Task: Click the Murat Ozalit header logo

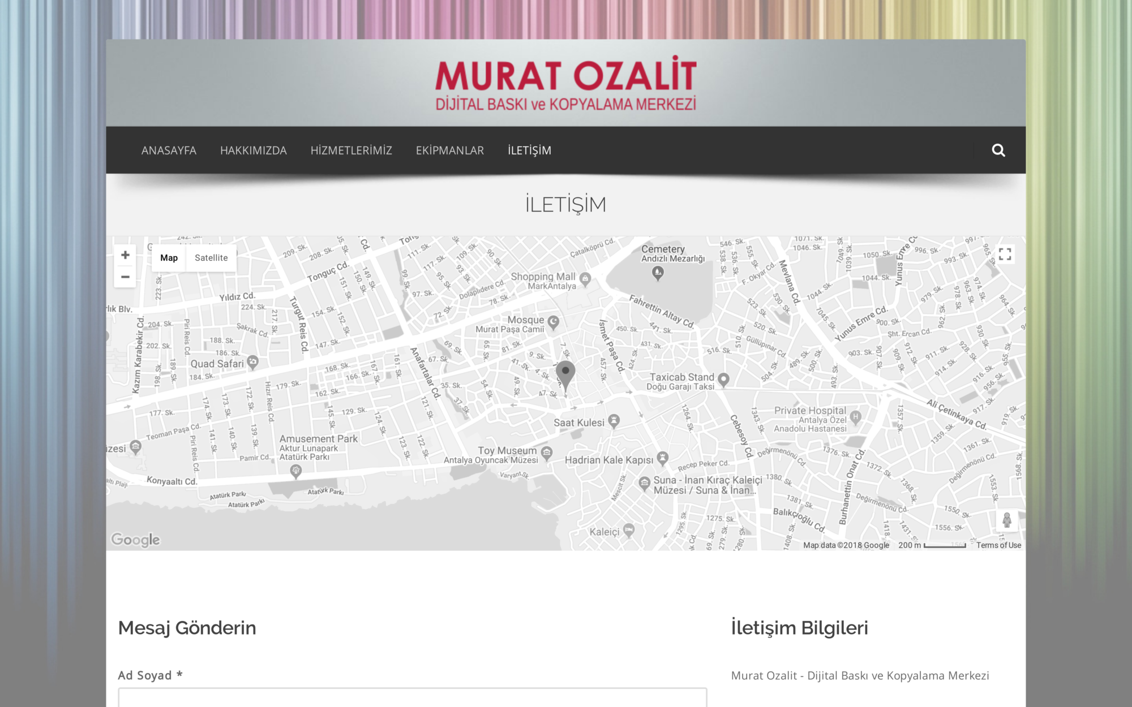Action: 565,83
